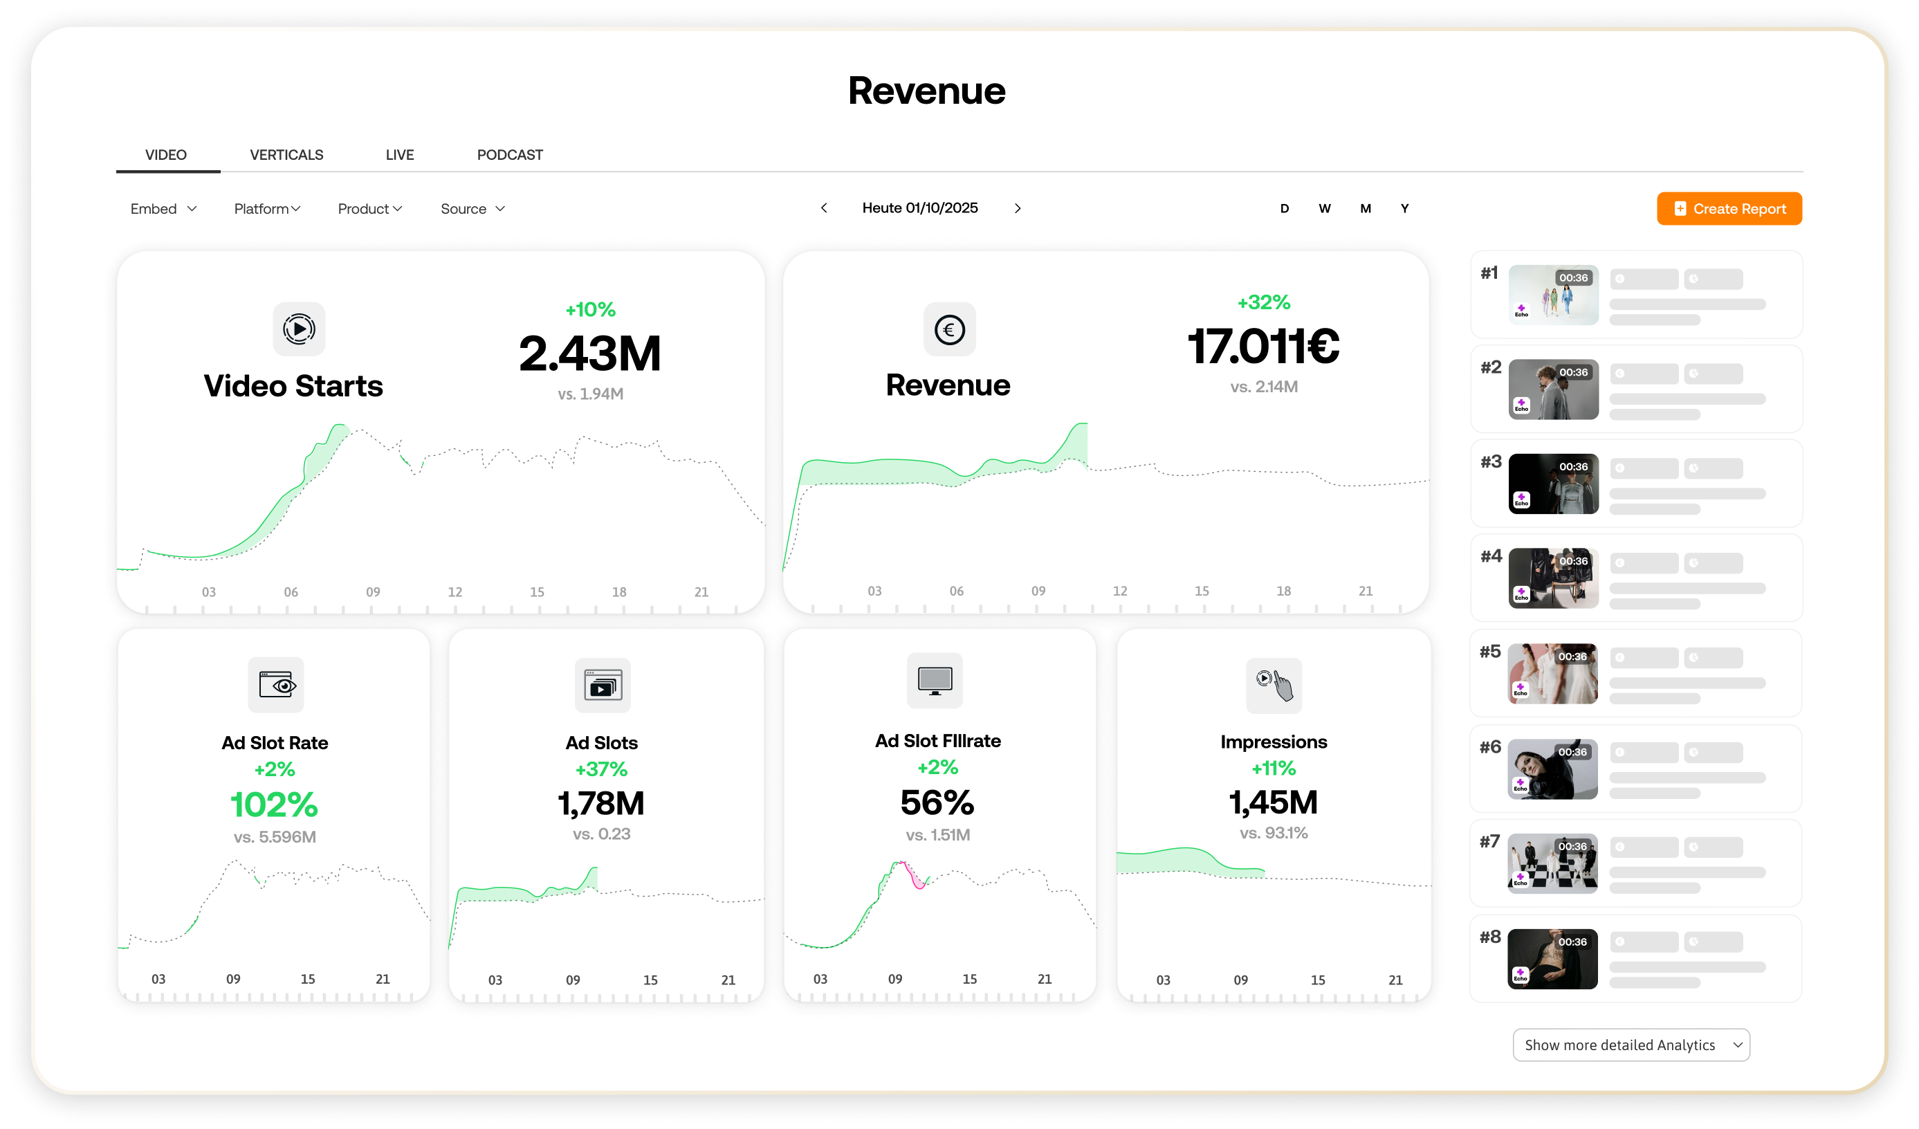Select the D day range toggle

(1284, 209)
